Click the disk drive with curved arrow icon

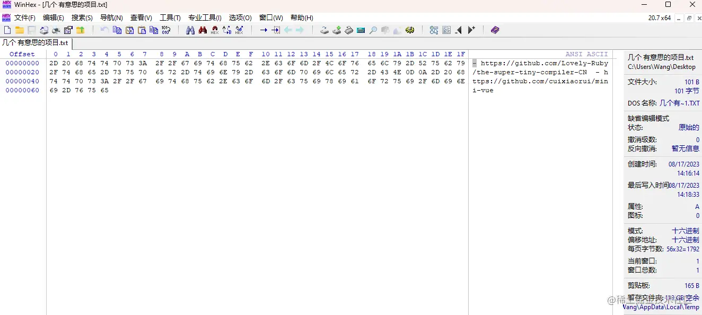pos(324,30)
